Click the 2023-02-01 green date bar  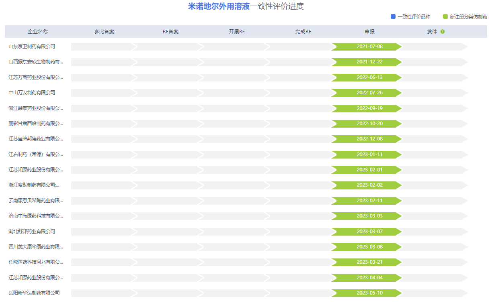click(367, 170)
